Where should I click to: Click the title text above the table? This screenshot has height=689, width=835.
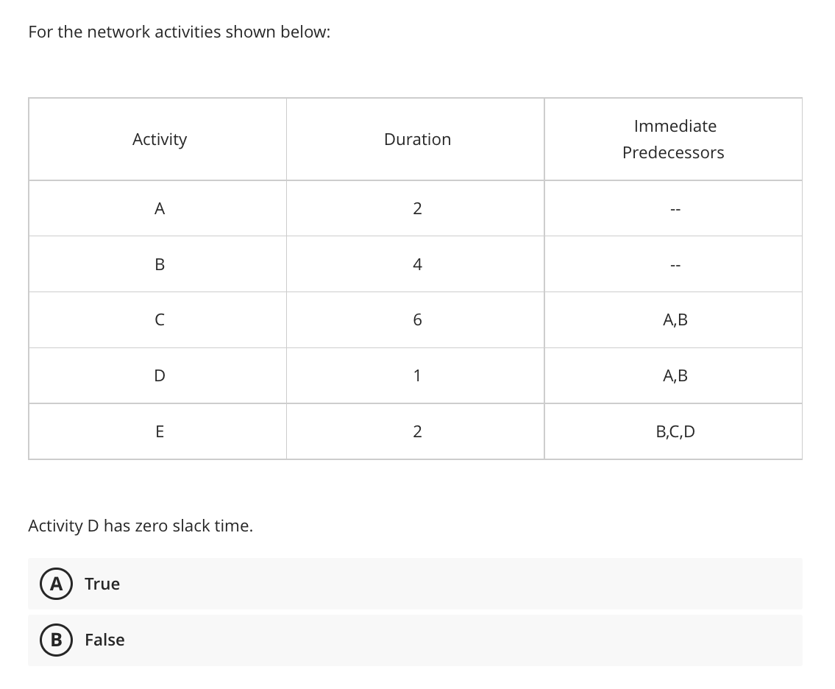click(180, 32)
